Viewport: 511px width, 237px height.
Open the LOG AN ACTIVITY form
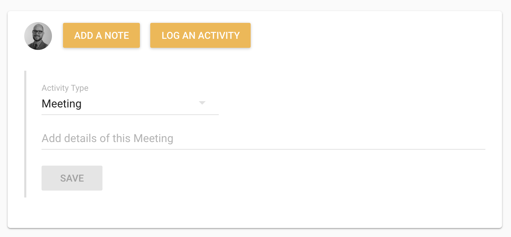pos(200,35)
